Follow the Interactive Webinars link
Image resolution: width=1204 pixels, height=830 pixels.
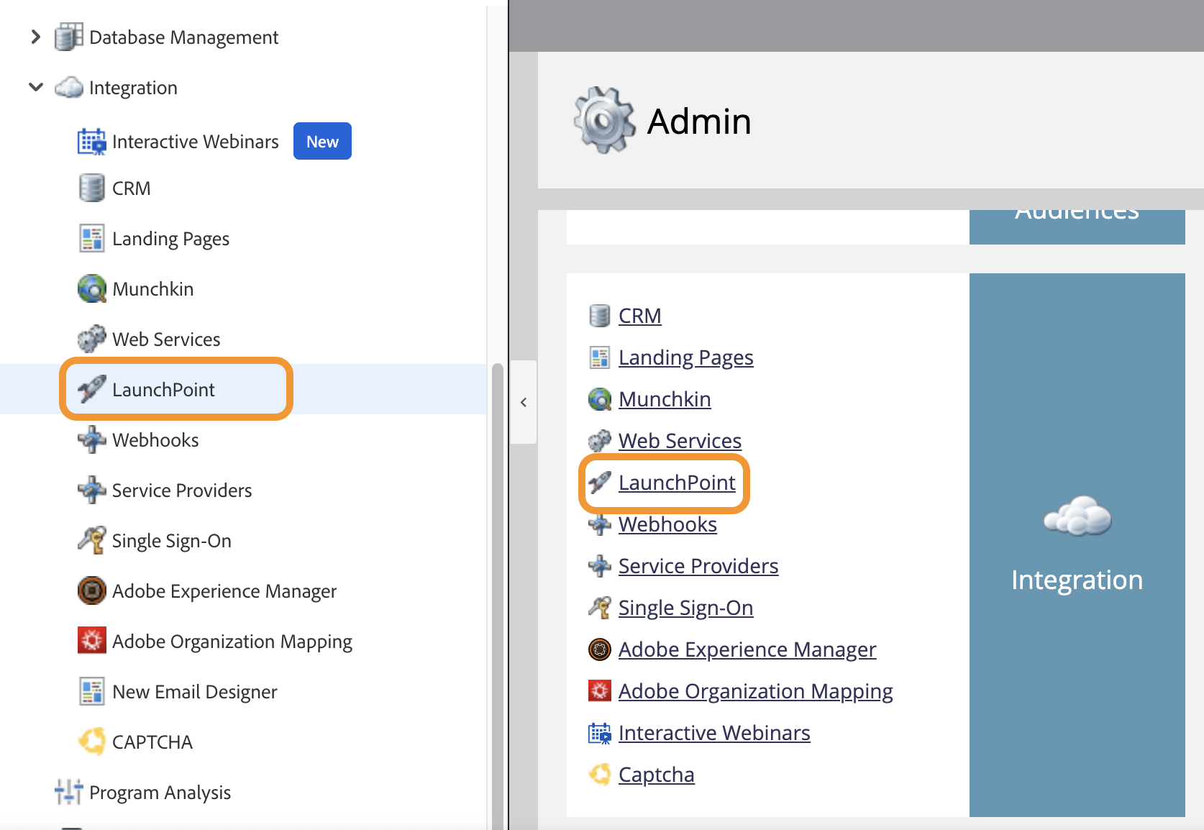[714, 733]
